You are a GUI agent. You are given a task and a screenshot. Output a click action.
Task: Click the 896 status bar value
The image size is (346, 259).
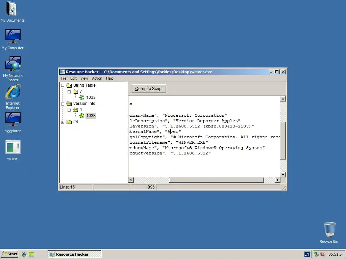coord(143,187)
